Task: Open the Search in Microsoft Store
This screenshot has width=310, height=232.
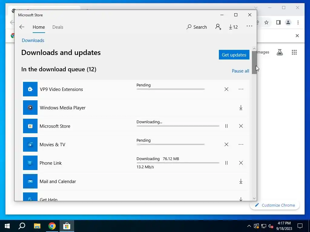Action: pyautogui.click(x=196, y=27)
